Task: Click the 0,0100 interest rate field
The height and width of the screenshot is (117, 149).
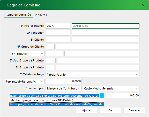Action: pyautogui.click(x=123, y=95)
